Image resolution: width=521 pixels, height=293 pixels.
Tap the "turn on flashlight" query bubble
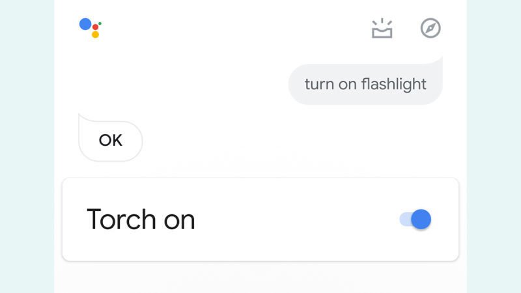click(x=365, y=84)
